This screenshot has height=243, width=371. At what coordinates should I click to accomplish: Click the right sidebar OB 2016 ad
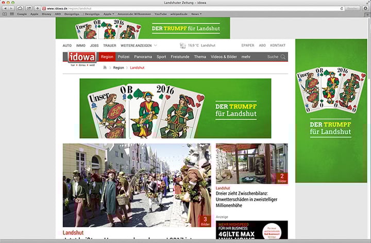click(x=331, y=111)
